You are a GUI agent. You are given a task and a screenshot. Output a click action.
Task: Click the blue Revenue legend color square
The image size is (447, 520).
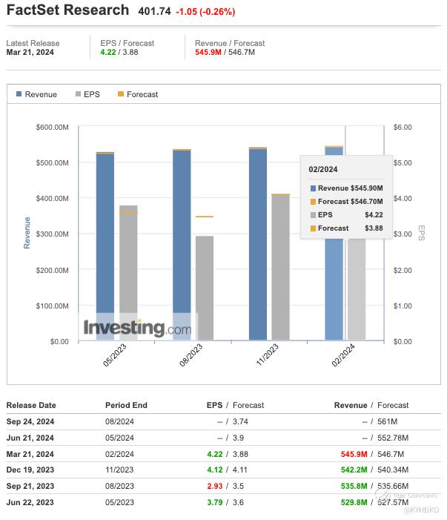pyautogui.click(x=19, y=94)
